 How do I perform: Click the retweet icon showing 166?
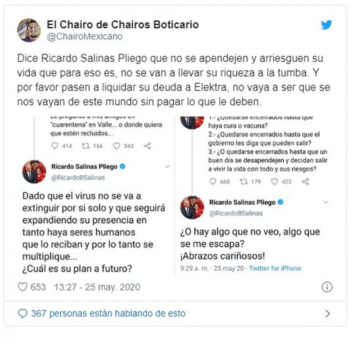(x=85, y=146)
